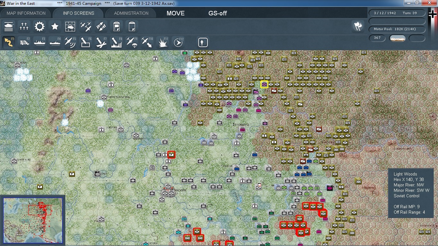Image resolution: width=438 pixels, height=246 pixels.
Task: Click the Off Rail MP: 9 text
Action: (407, 207)
